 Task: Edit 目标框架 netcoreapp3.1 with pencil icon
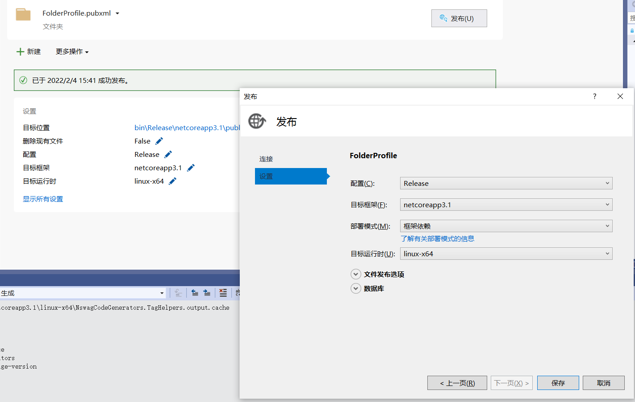click(191, 168)
